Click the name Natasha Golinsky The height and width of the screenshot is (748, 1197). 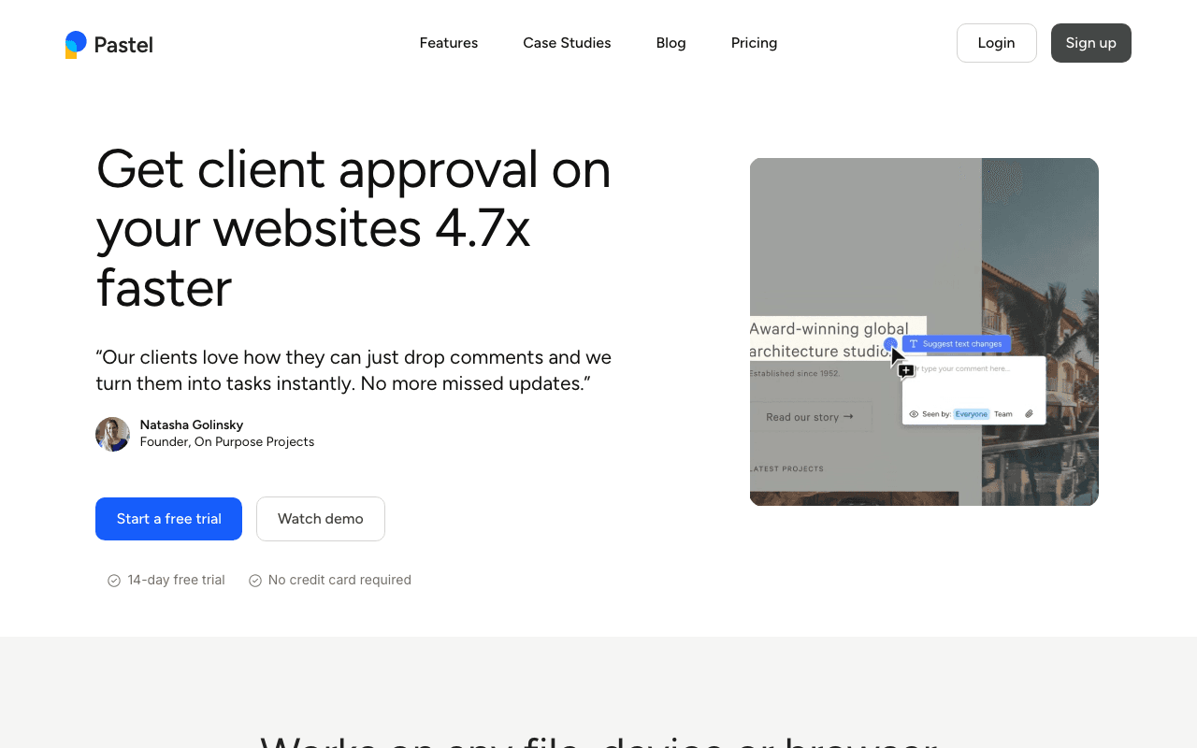pyautogui.click(x=192, y=424)
